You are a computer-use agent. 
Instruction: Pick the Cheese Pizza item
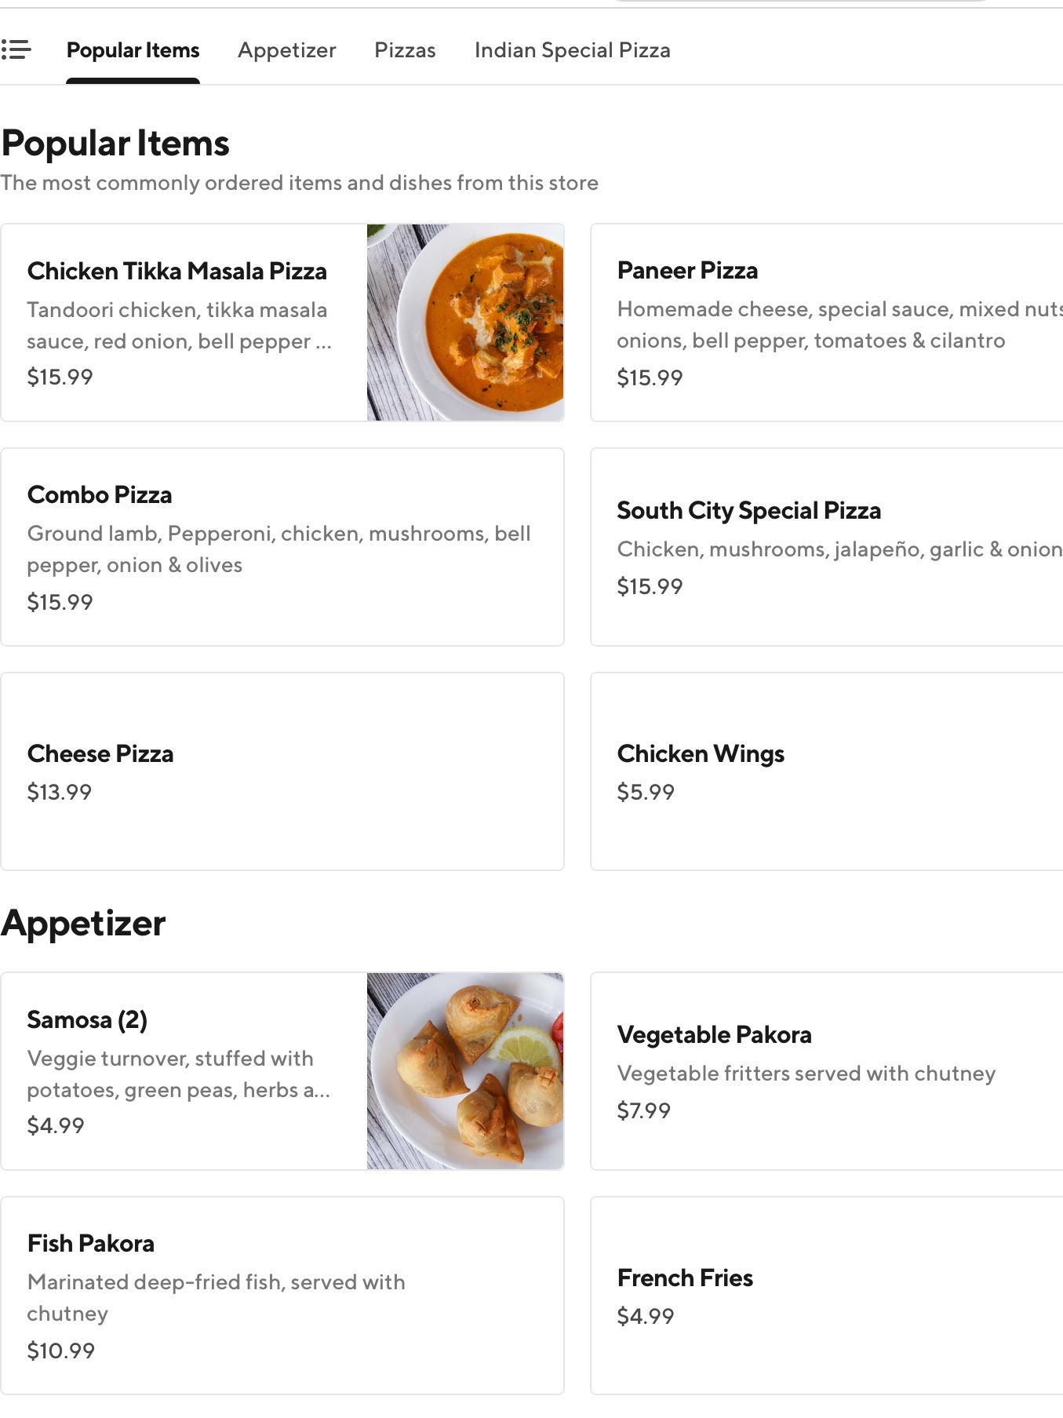pyautogui.click(x=100, y=754)
